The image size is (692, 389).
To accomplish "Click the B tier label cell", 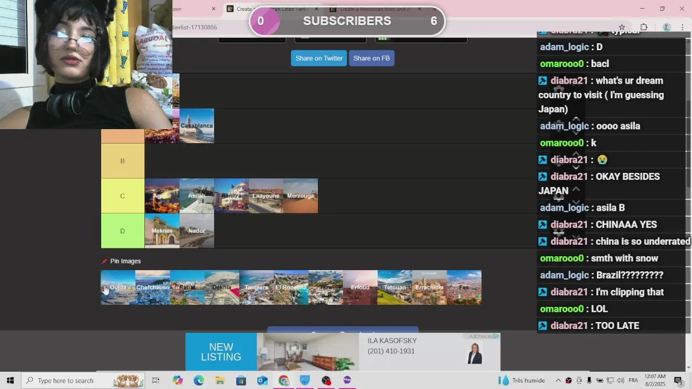I will coord(123,161).
